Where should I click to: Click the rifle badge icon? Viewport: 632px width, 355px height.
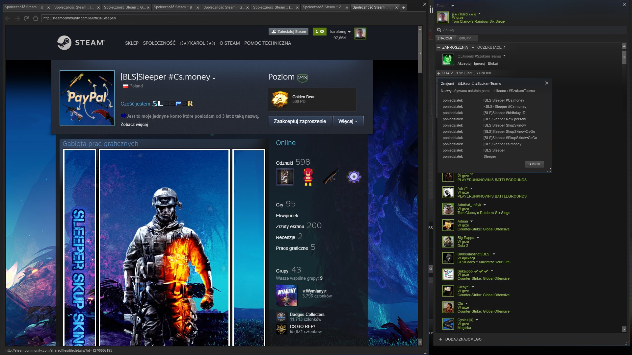(331, 177)
